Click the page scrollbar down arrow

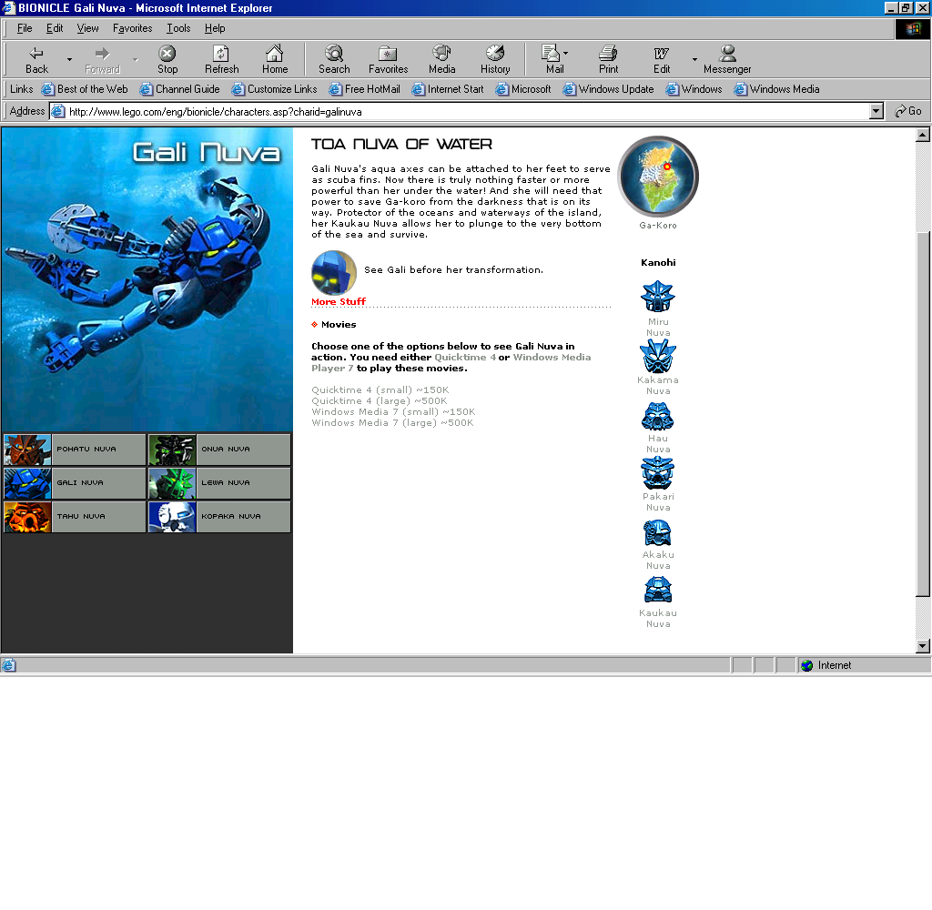(923, 646)
